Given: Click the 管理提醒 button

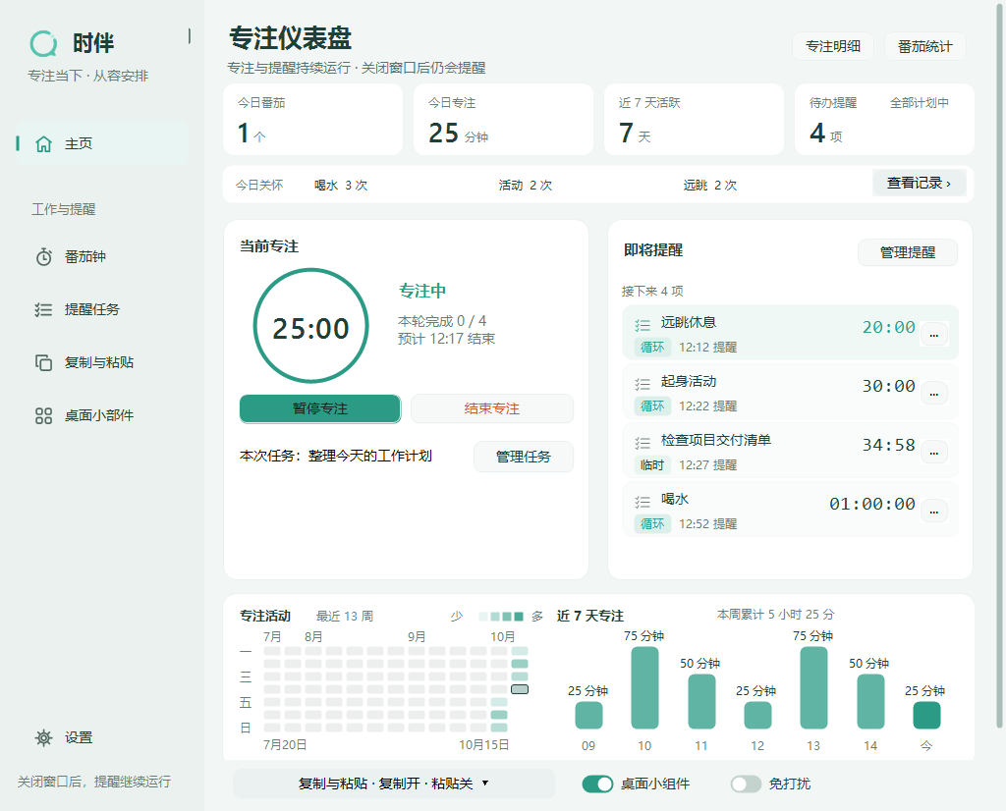Looking at the screenshot, I should tap(907, 252).
